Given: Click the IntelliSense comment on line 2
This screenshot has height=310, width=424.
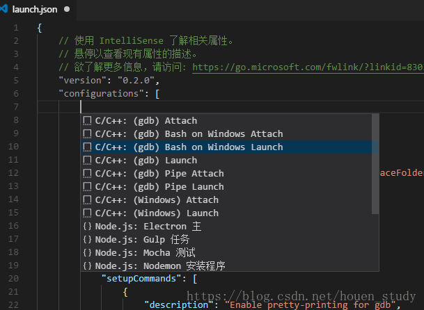Looking at the screenshot, I should (146, 41).
